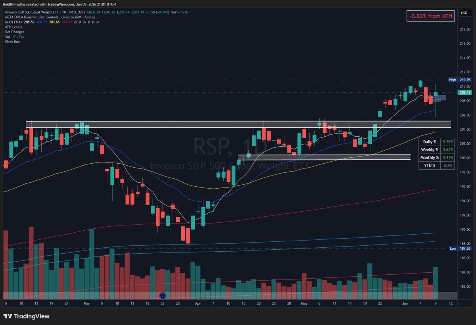Click the 'High 210.95' price axis label
This screenshot has height=325, width=476.
pos(460,80)
